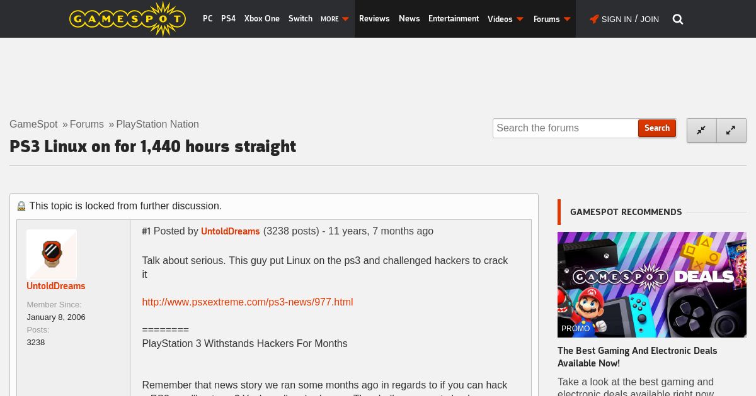Image resolution: width=756 pixels, height=396 pixels.
Task: Open PlayStation Nation breadcrumb link
Action: click(x=157, y=124)
